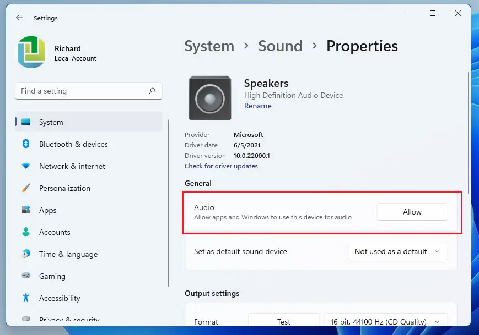Image resolution: width=479 pixels, height=335 pixels.
Task: Open Set as default sound device dropdown
Action: 398,251
